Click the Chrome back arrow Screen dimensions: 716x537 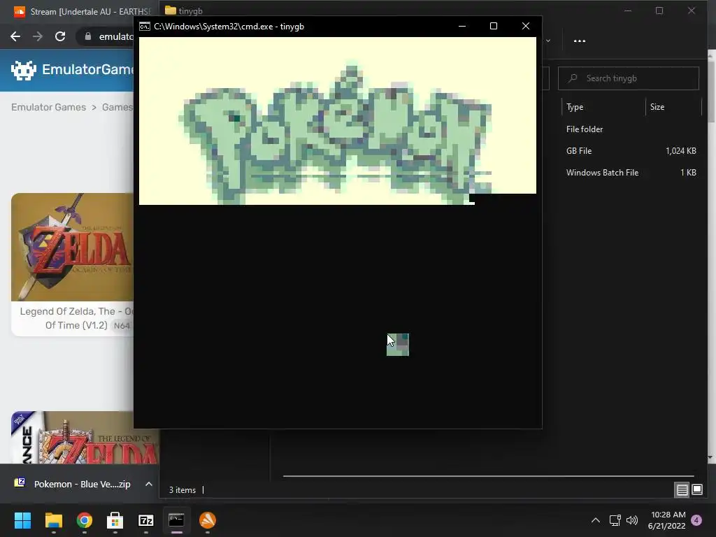[x=15, y=36]
